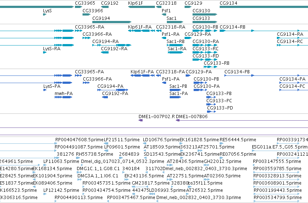308x203 pixels.
Task: Select the CG9129-PA protein label
Action: [199, 72]
